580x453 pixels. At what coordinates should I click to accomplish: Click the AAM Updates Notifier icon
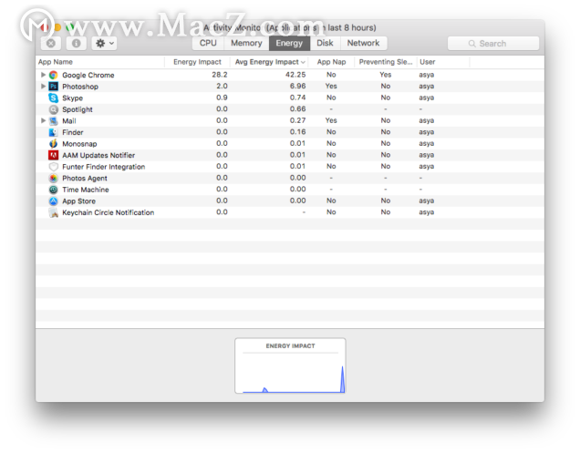[54, 155]
